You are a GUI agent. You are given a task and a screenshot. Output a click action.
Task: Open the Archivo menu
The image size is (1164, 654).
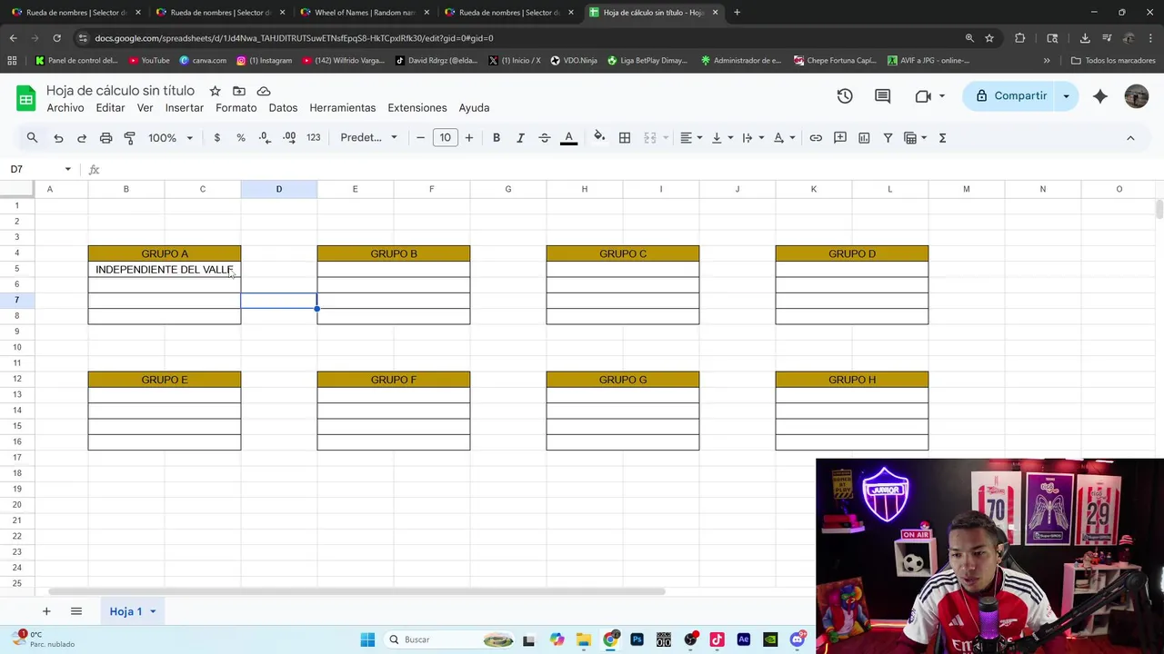(65, 108)
